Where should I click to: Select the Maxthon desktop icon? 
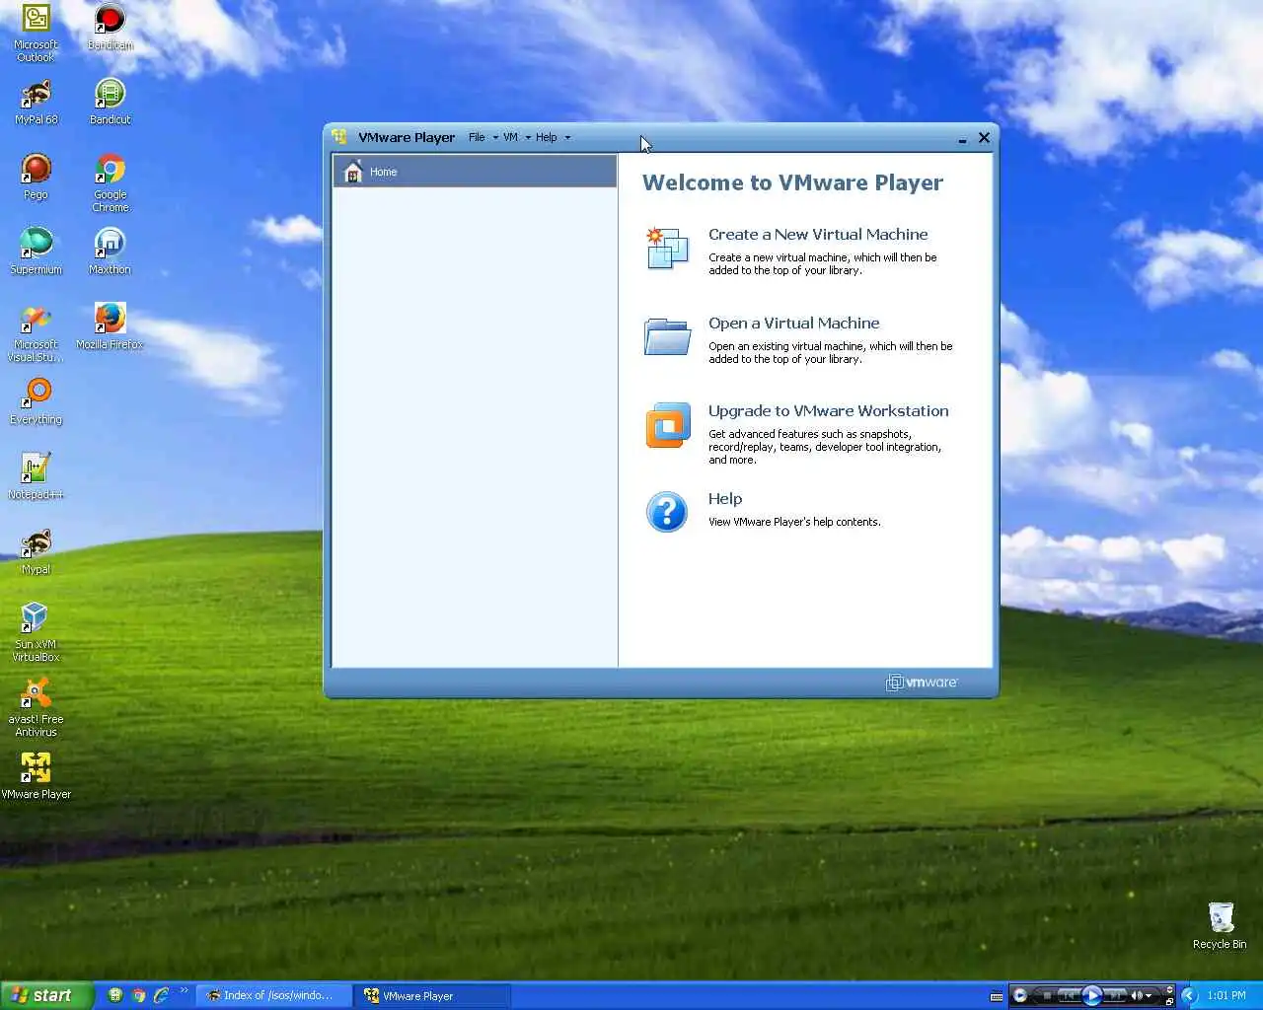(x=110, y=252)
